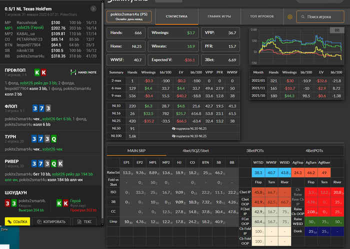Viewport: 350px width, 249px height.
Task: Click the ТЕКС button
Action: pyautogui.click(x=84, y=221)
